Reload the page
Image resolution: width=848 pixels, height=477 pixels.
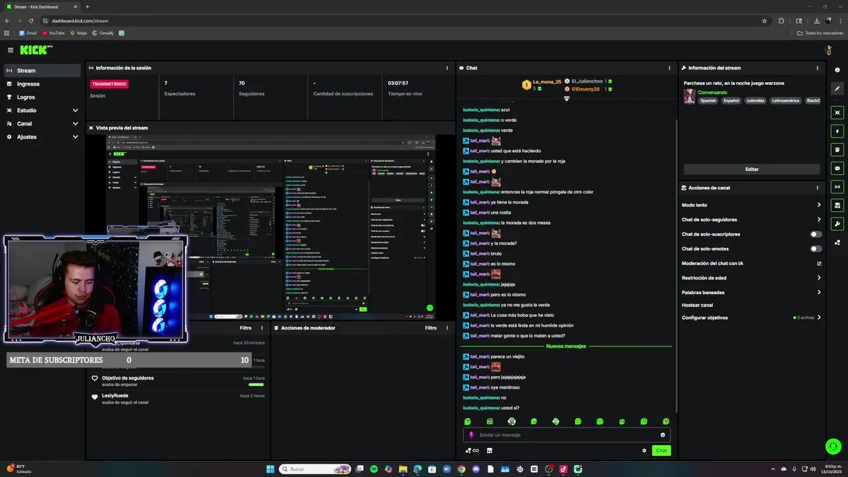tap(30, 21)
